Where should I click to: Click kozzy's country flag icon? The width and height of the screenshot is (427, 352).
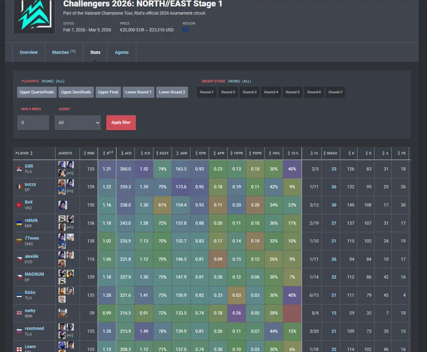[19, 187]
